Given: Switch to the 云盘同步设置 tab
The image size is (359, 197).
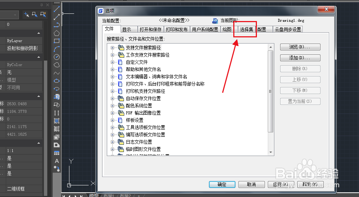Looking at the screenshot, I should click(x=288, y=29).
